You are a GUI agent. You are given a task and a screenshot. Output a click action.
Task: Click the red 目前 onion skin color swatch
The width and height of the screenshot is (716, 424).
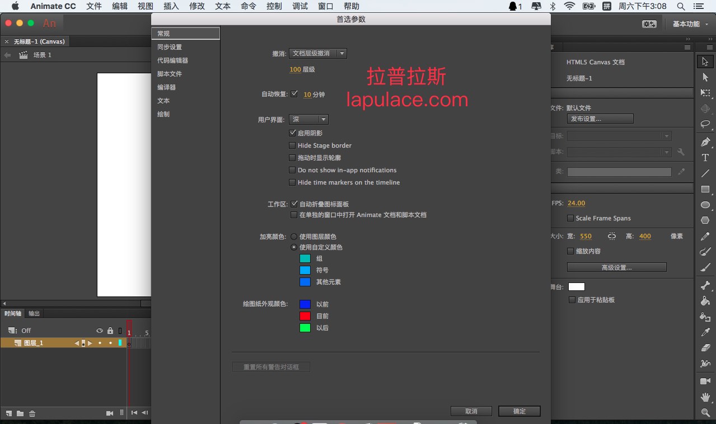(x=305, y=316)
